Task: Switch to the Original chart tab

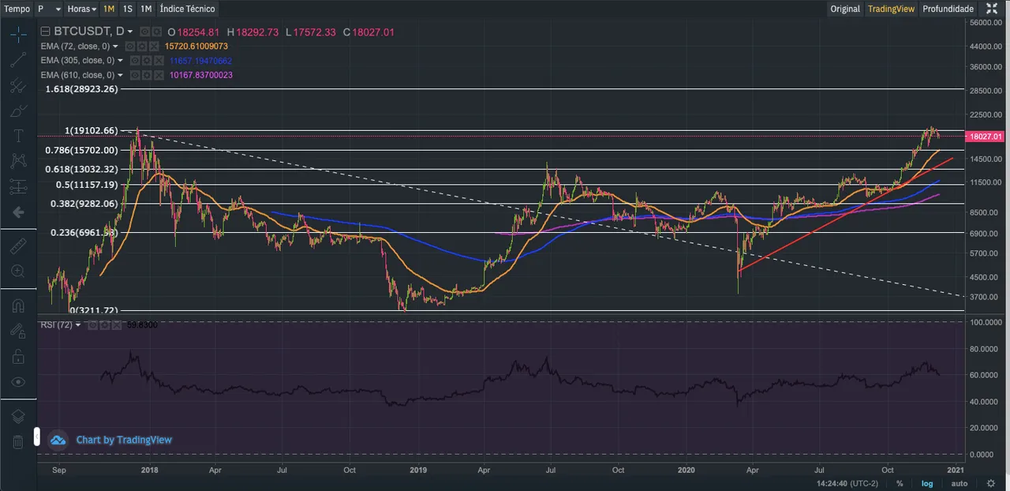Action: 845,9
